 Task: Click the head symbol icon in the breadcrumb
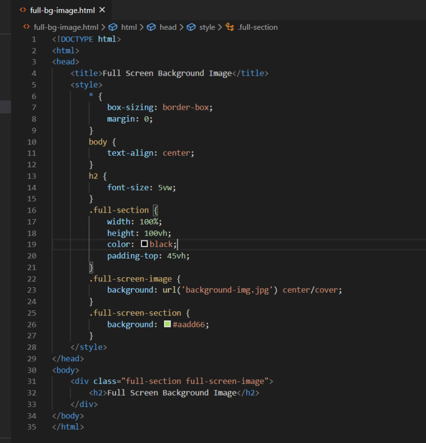pos(151,27)
